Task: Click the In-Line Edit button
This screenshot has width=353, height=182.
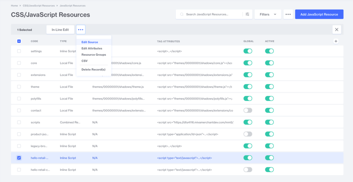Action: (60, 30)
